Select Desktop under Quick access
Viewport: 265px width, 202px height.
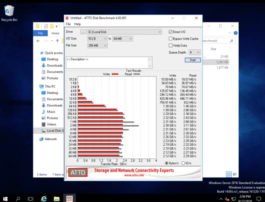(50, 59)
